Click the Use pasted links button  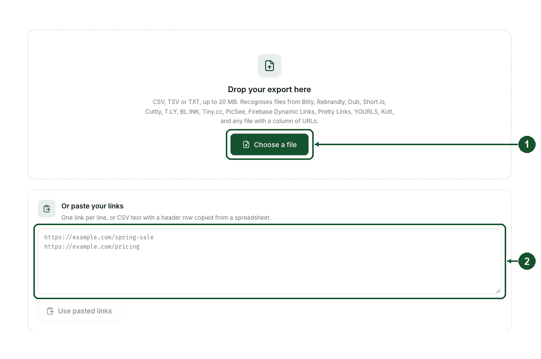coord(79,311)
